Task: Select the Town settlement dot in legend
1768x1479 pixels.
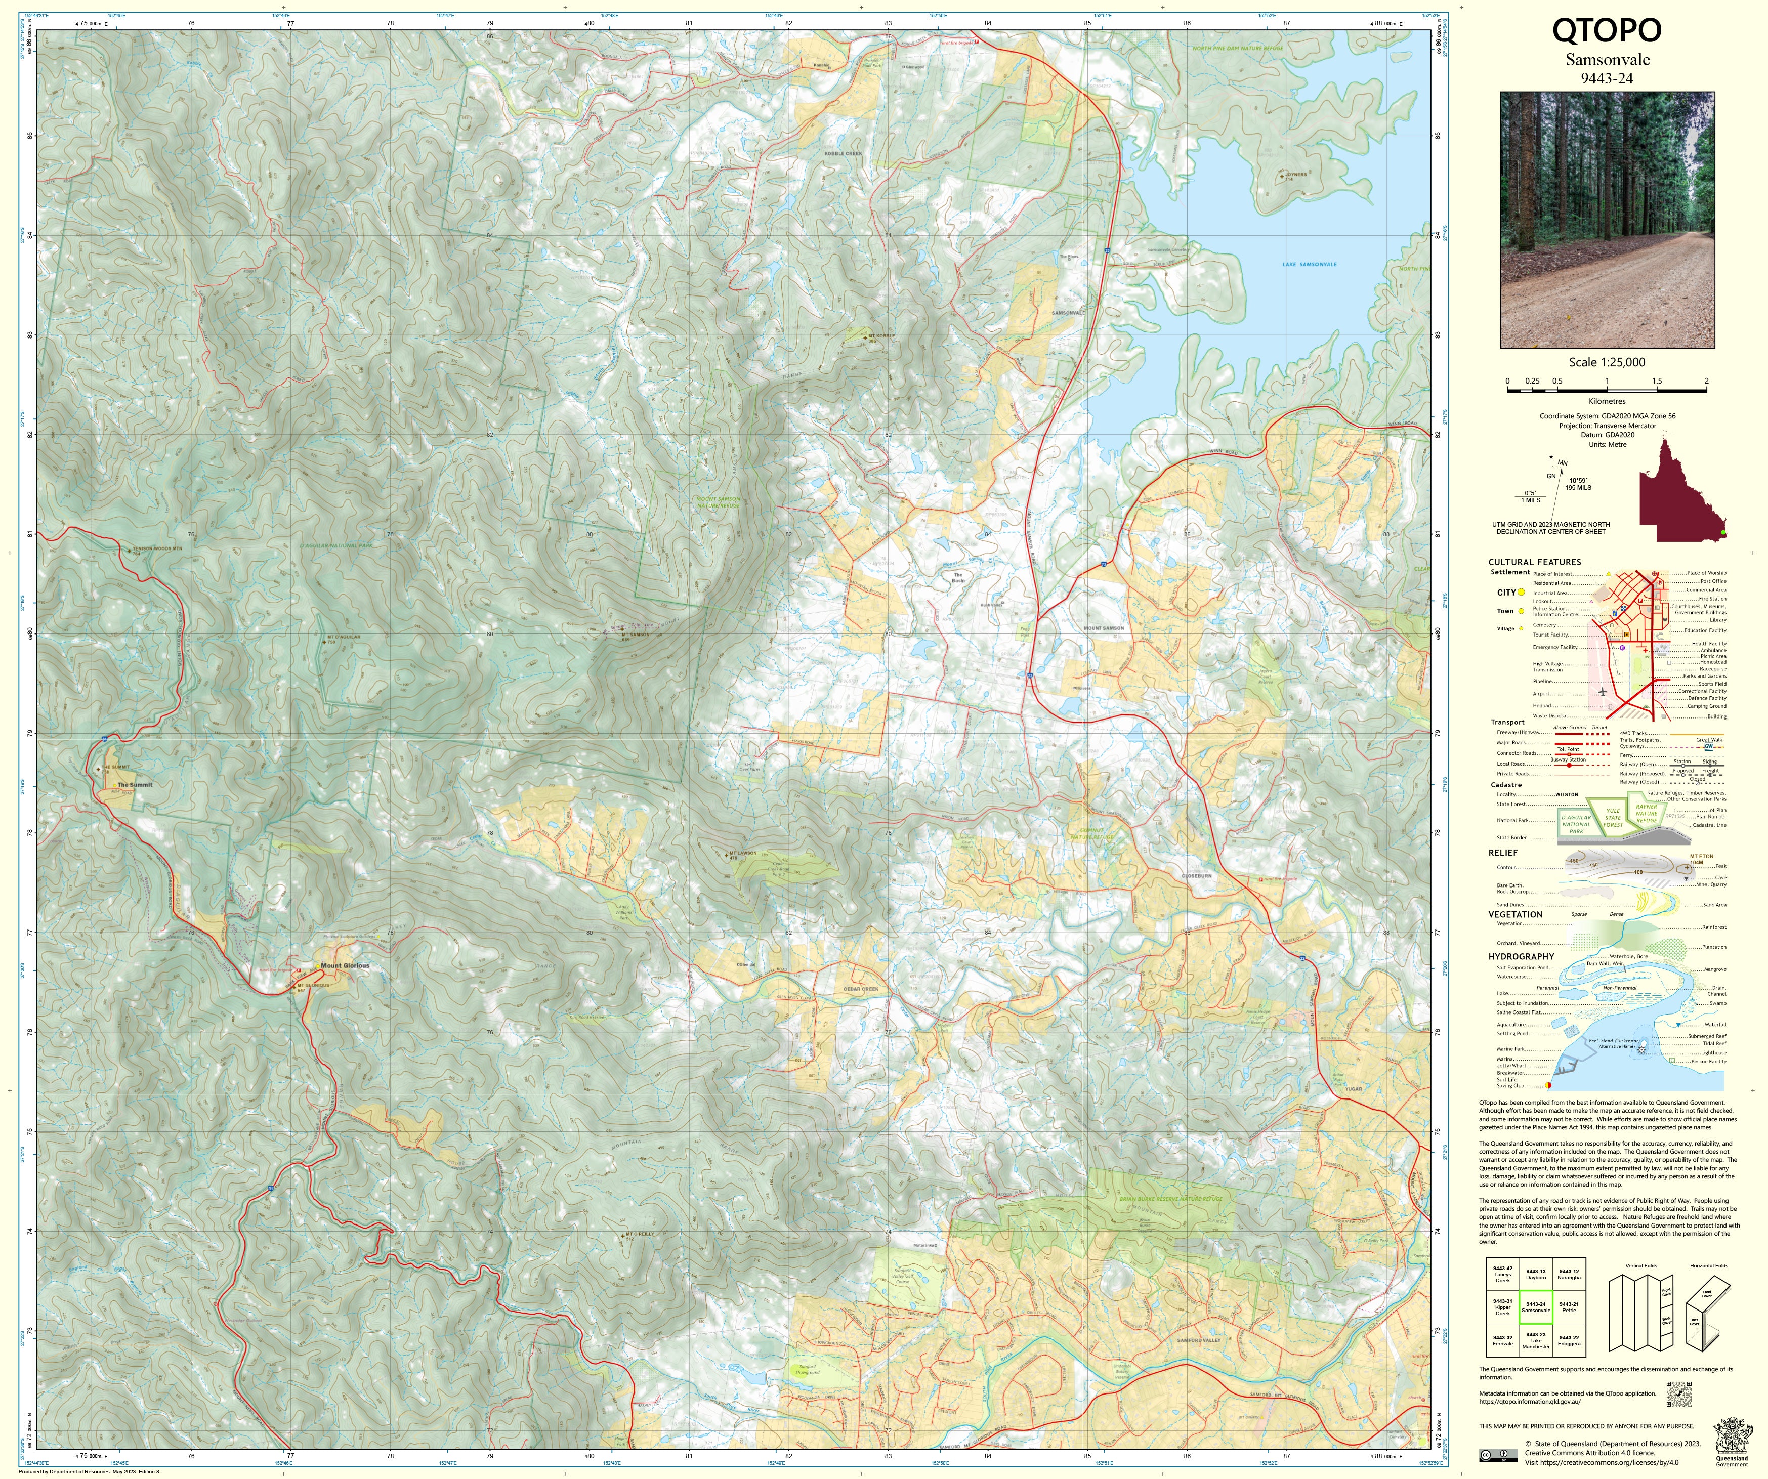Action: point(1522,611)
